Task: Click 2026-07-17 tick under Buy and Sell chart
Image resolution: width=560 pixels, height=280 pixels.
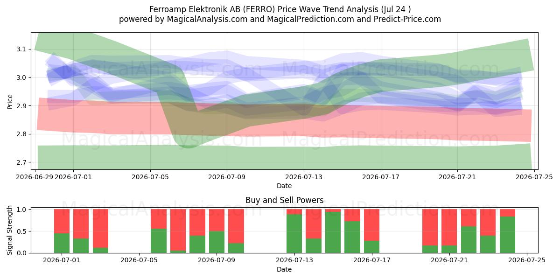Action: pyautogui.click(x=372, y=260)
